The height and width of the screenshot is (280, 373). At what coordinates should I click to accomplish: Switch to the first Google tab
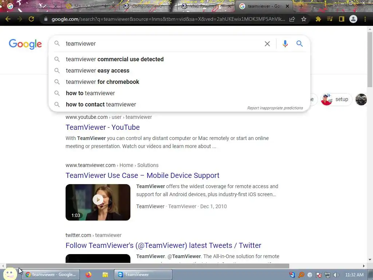point(32,6)
